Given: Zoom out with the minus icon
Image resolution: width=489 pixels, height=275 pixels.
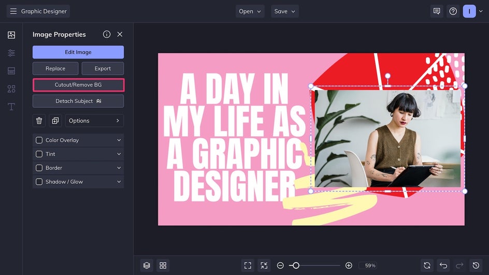Looking at the screenshot, I should (x=280, y=265).
